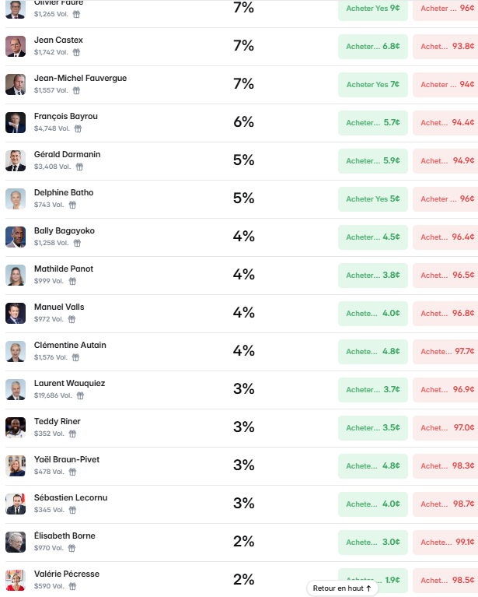Image resolution: width=478 pixels, height=597 pixels.
Task: Buy No at 96.9¢ for Laurent Wauquiez
Action: click(x=445, y=389)
